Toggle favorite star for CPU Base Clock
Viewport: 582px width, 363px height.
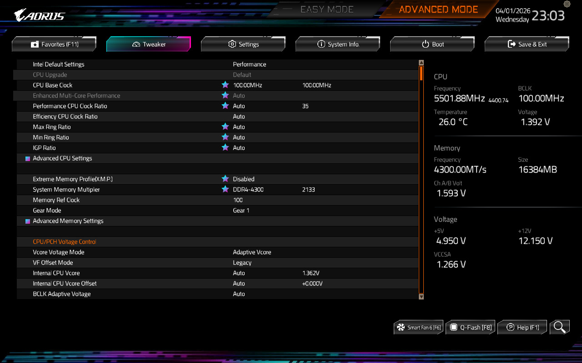(225, 85)
